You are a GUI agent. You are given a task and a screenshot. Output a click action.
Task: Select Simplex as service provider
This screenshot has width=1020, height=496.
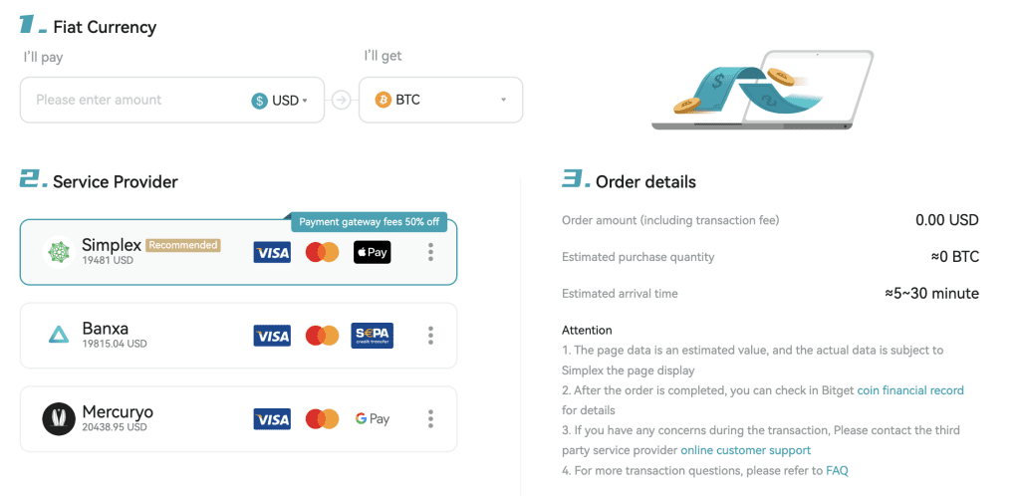[238, 252]
